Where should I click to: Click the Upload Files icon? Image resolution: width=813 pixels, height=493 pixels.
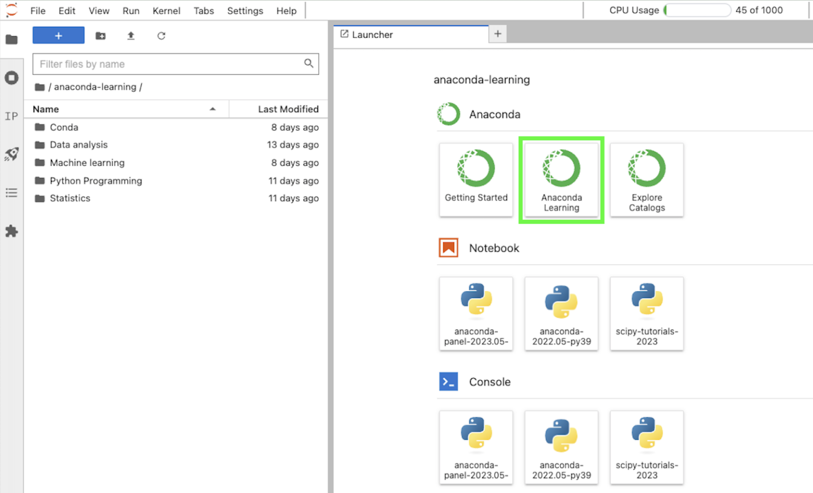pyautogui.click(x=131, y=35)
